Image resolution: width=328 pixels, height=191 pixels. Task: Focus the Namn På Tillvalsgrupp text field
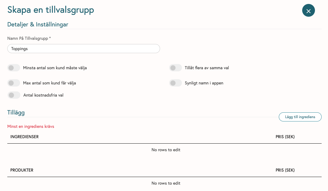[84, 49]
